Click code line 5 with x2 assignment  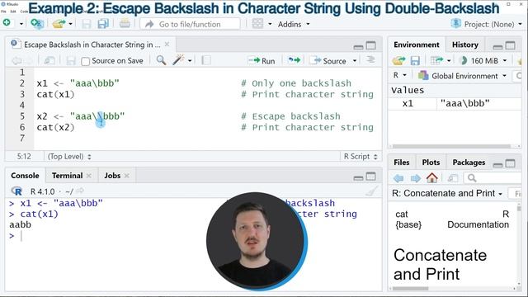tap(81, 116)
